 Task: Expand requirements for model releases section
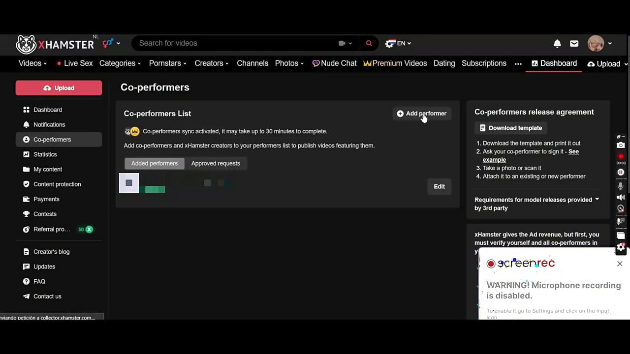pyautogui.click(x=536, y=204)
